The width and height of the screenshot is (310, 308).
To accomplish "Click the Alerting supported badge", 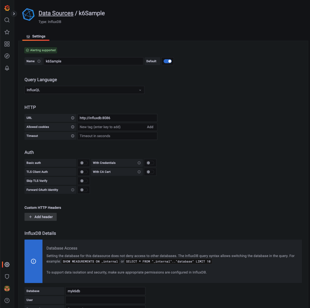I will 41,50.
